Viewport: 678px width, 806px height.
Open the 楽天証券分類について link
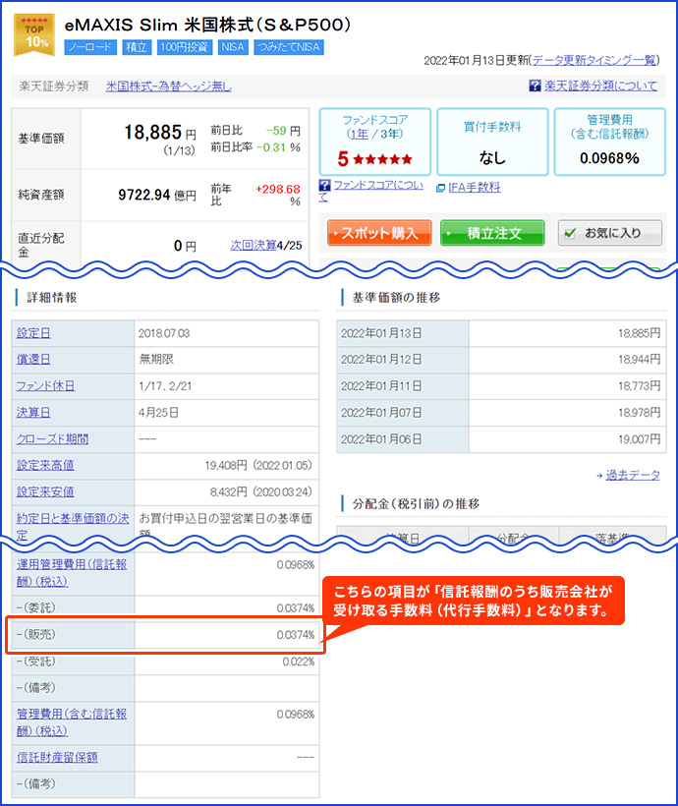(601, 86)
